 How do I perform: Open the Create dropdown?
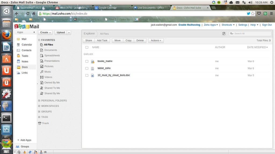pos(45,33)
